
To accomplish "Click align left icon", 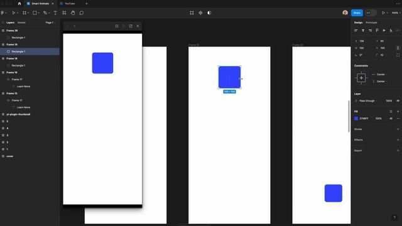I will click(x=356, y=31).
